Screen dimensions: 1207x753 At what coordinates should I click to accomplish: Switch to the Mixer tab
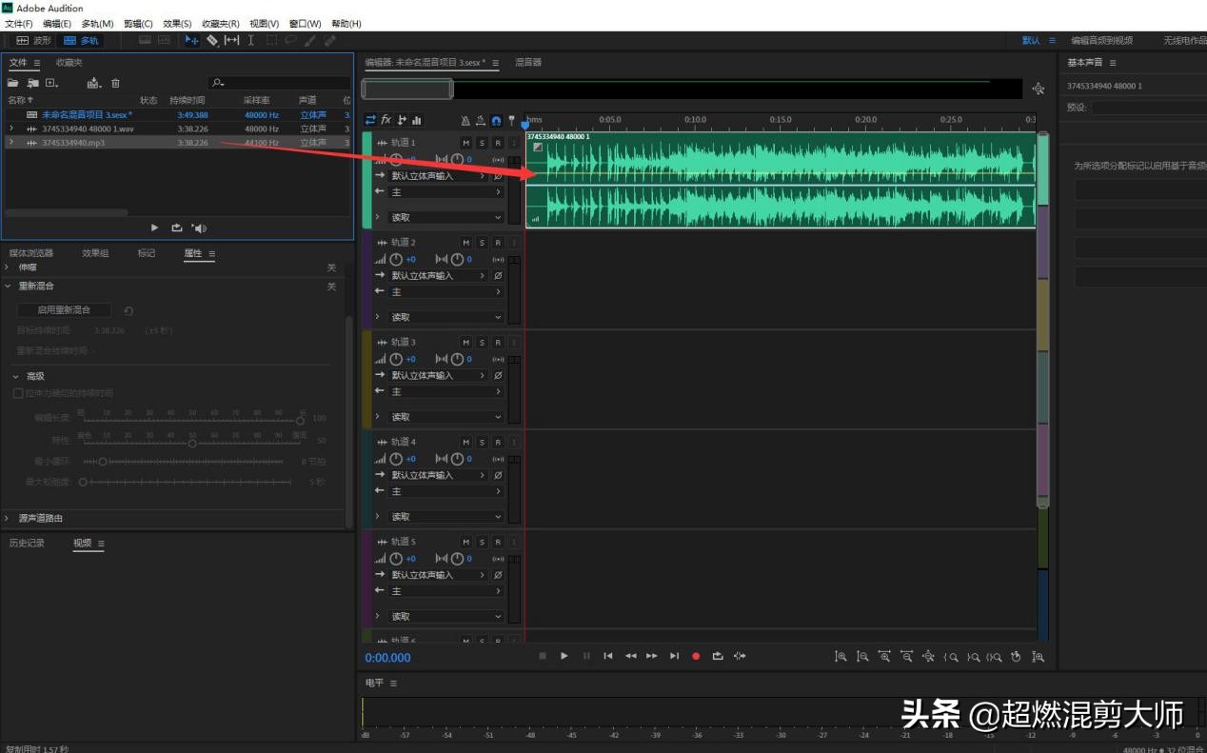point(528,62)
